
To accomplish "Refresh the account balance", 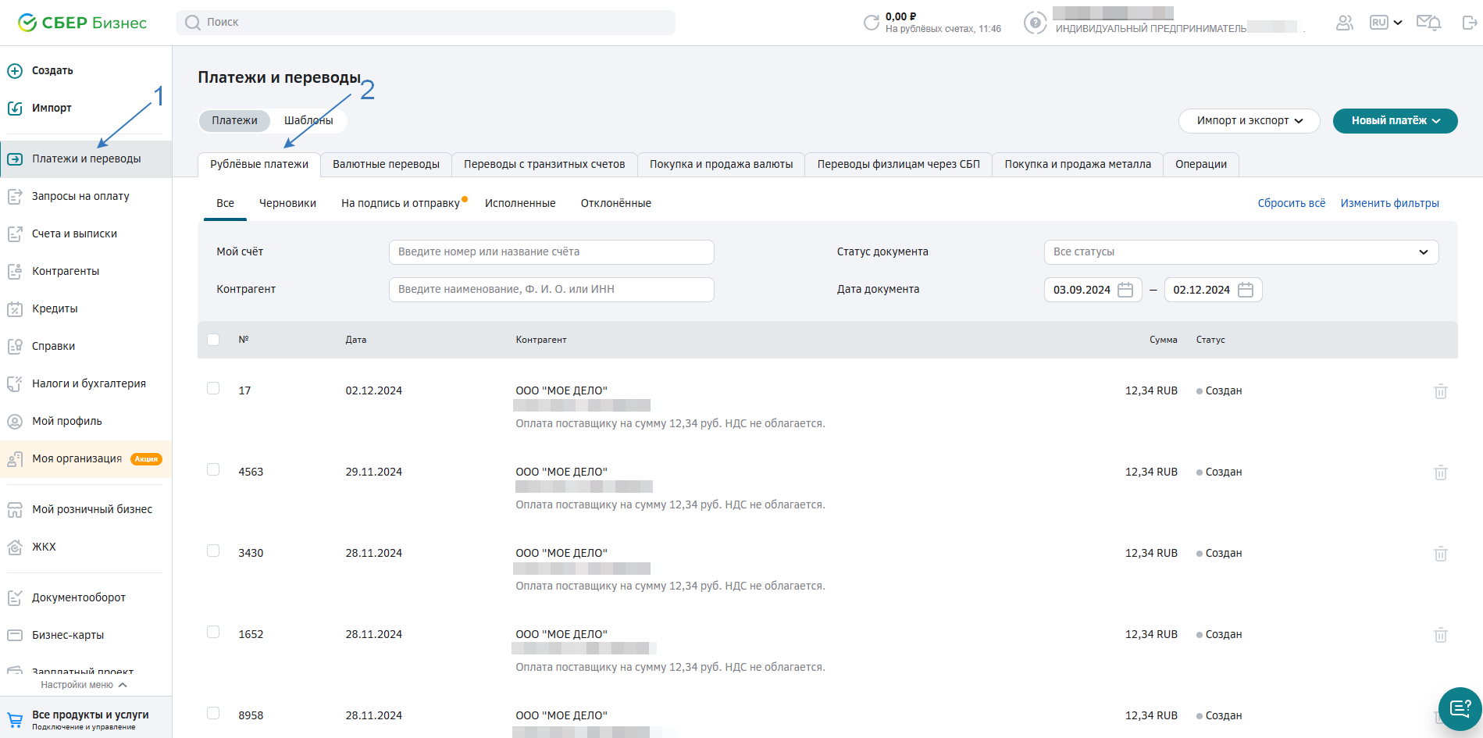I will click(872, 23).
